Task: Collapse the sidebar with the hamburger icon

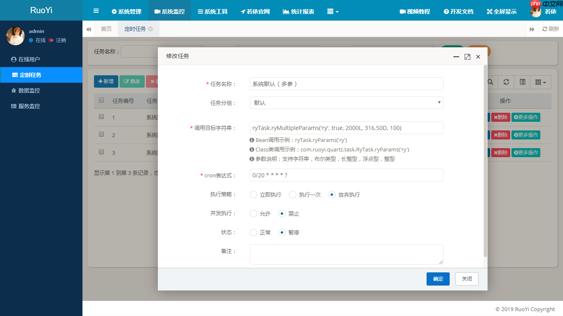Action: pos(96,10)
